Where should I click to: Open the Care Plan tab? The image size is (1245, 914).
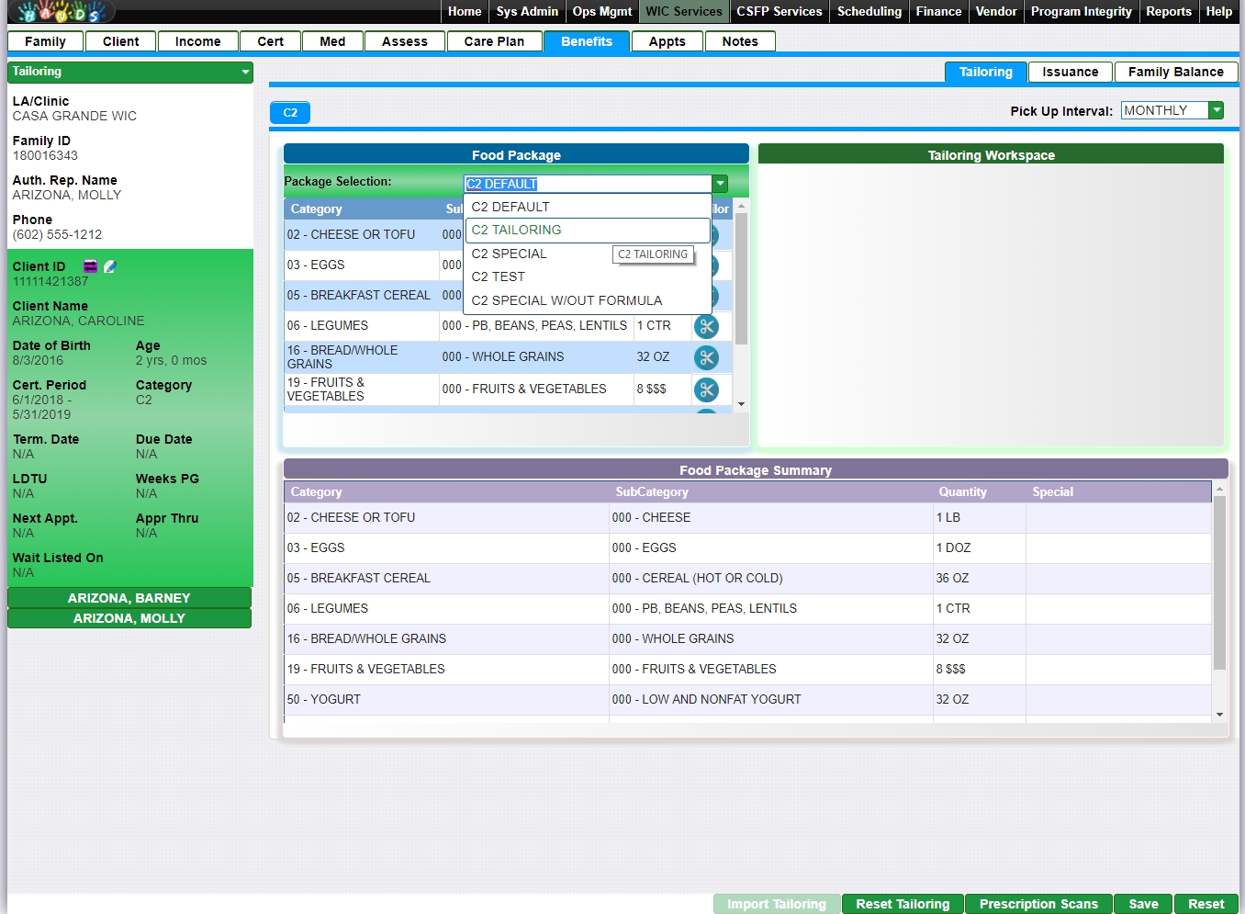point(494,41)
